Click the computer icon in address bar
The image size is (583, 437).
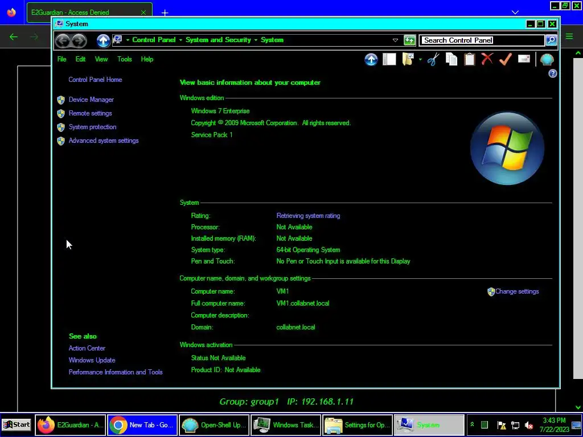click(118, 39)
